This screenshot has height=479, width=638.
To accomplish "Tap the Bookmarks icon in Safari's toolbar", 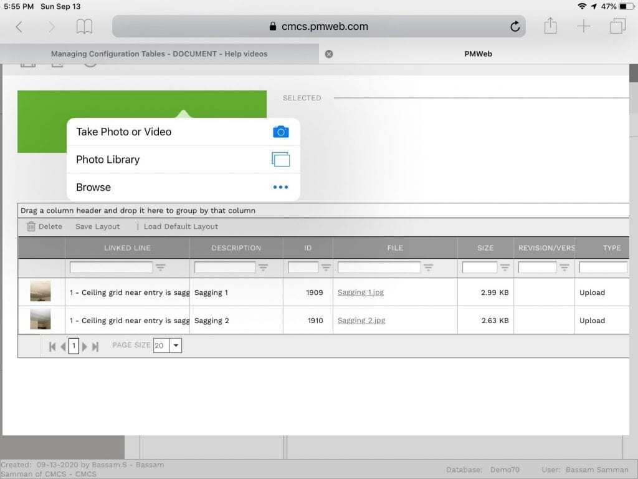I will click(x=84, y=26).
